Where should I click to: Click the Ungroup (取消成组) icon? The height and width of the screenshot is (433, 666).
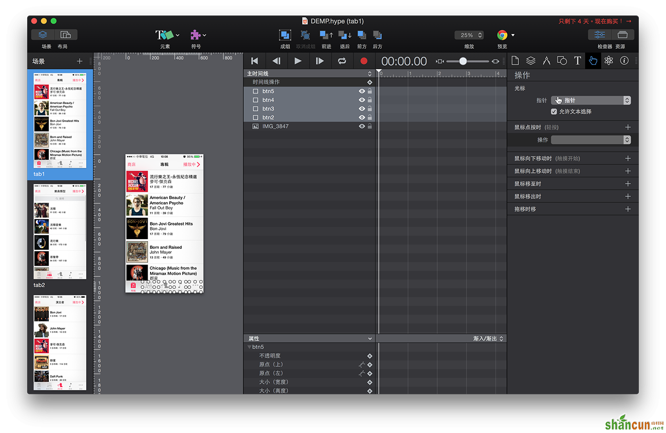point(305,35)
